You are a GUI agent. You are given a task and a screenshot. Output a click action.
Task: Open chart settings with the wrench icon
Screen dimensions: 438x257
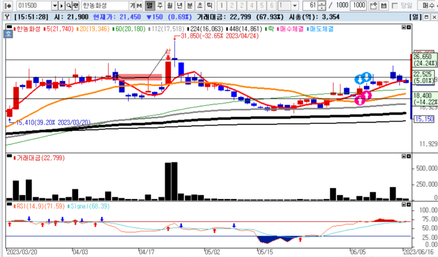(7, 17)
